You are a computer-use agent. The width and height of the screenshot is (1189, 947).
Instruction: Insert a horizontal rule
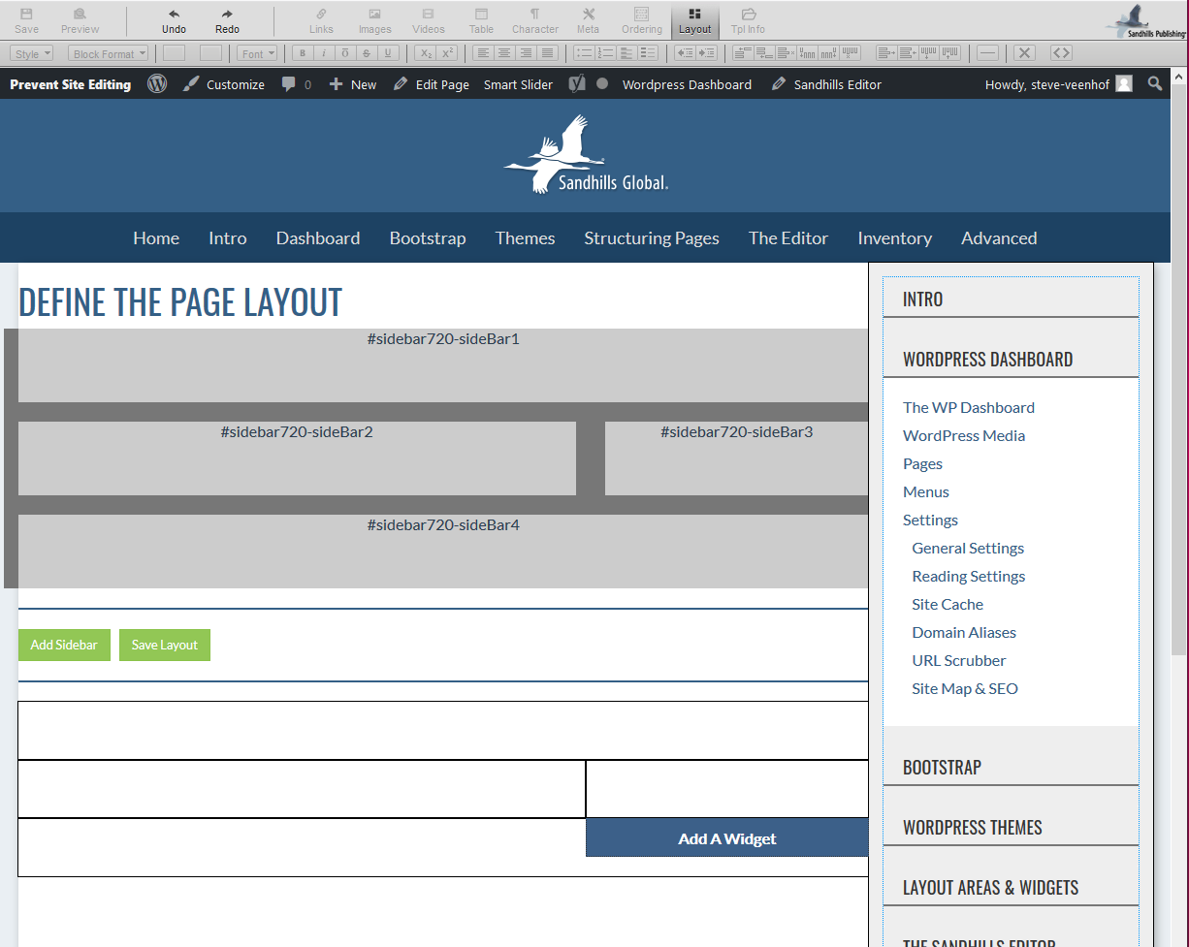click(x=987, y=53)
